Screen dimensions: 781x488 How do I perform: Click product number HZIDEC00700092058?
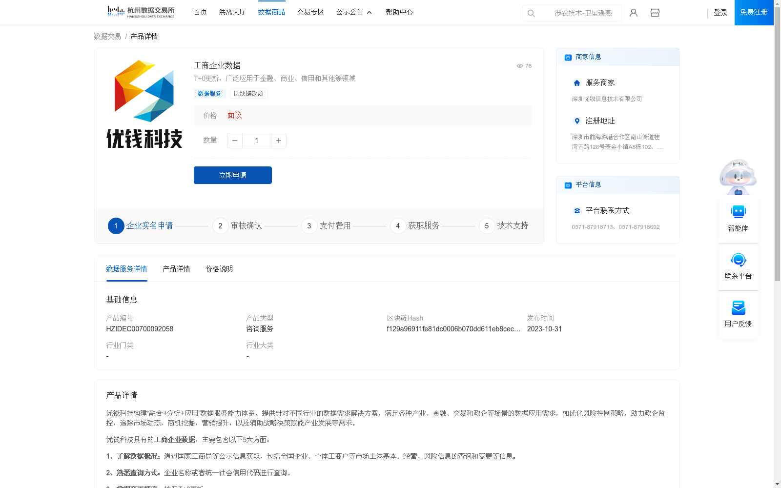(x=140, y=329)
